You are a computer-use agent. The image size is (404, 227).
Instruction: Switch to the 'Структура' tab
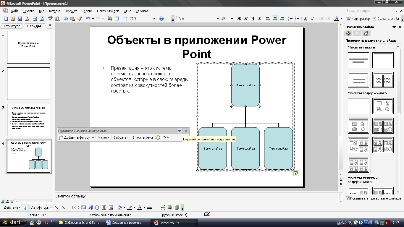12,26
